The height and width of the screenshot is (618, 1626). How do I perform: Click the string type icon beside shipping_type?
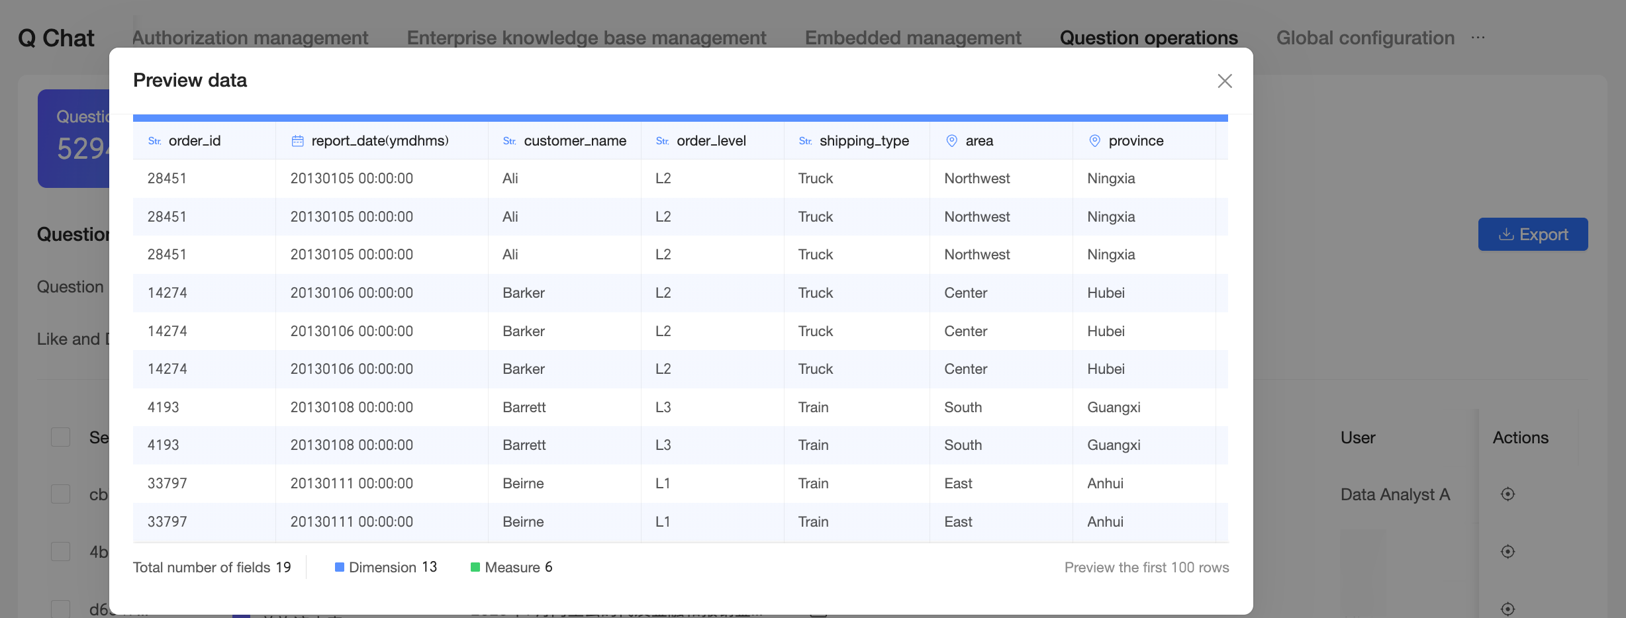coord(805,141)
